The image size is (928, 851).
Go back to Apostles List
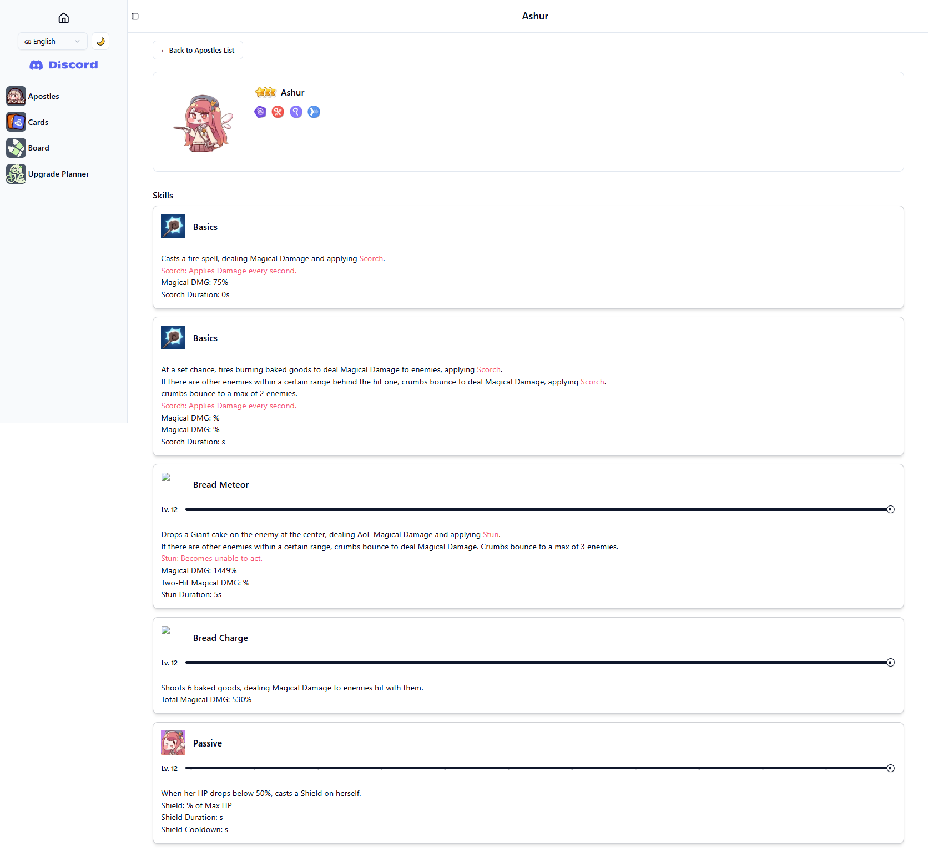point(198,50)
